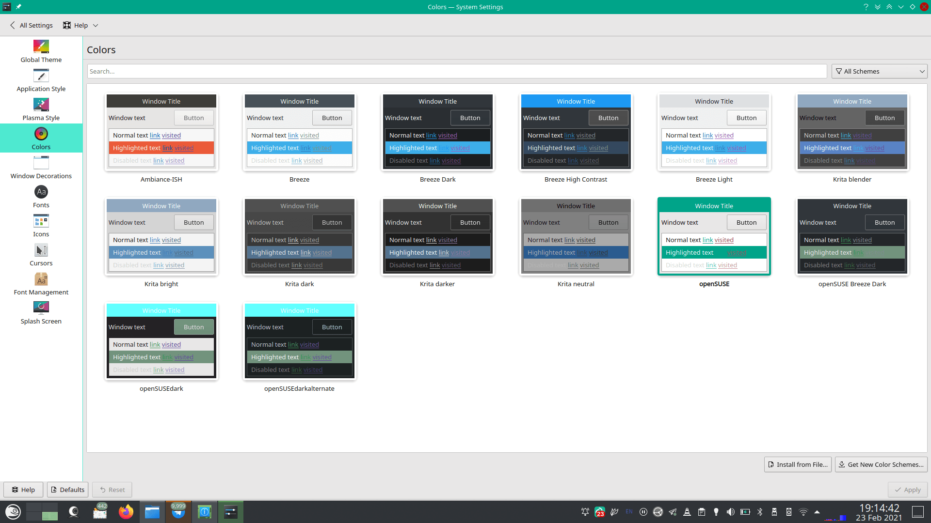Choose the Krita neutral scheme preview
Viewport: 931px width, 523px height.
(x=576, y=236)
